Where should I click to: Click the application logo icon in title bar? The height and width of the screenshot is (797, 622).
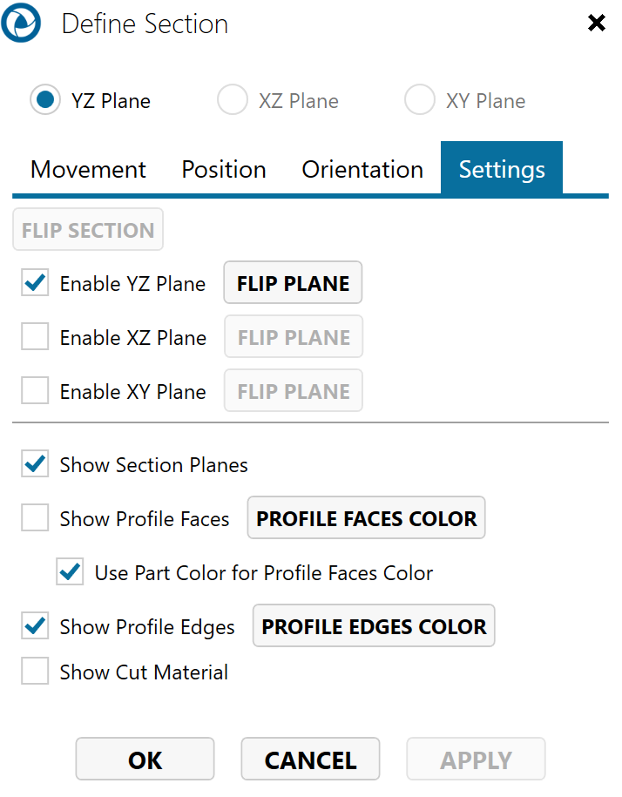[21, 24]
